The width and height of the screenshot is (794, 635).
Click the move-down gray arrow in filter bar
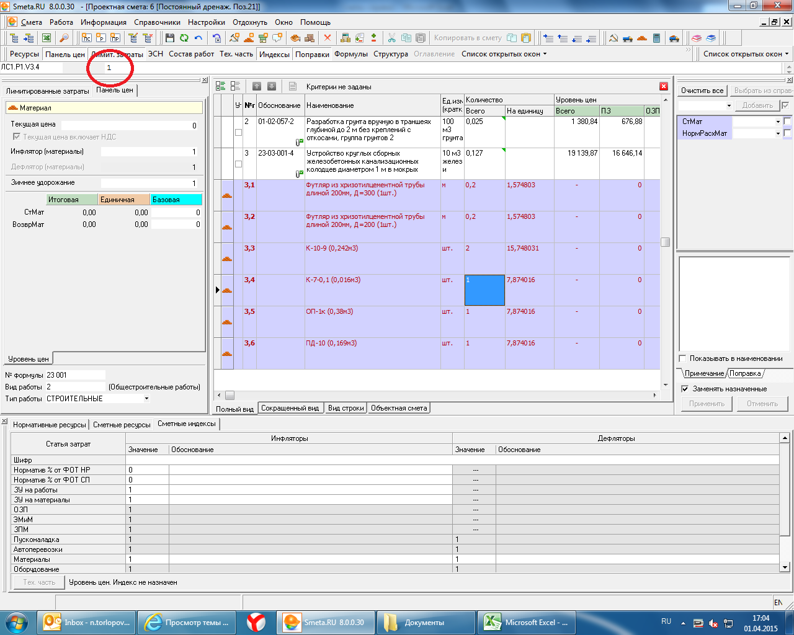pyautogui.click(x=272, y=86)
